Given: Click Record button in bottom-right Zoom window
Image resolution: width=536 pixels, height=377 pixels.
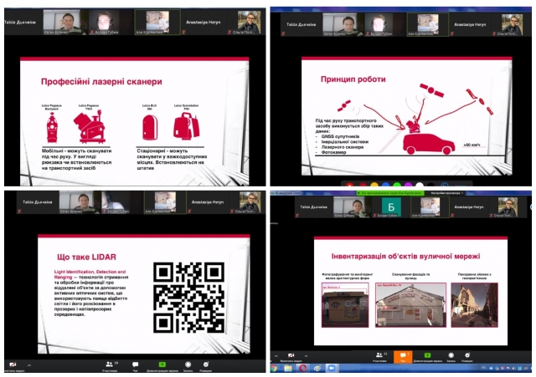Looking at the screenshot, I should 451,357.
